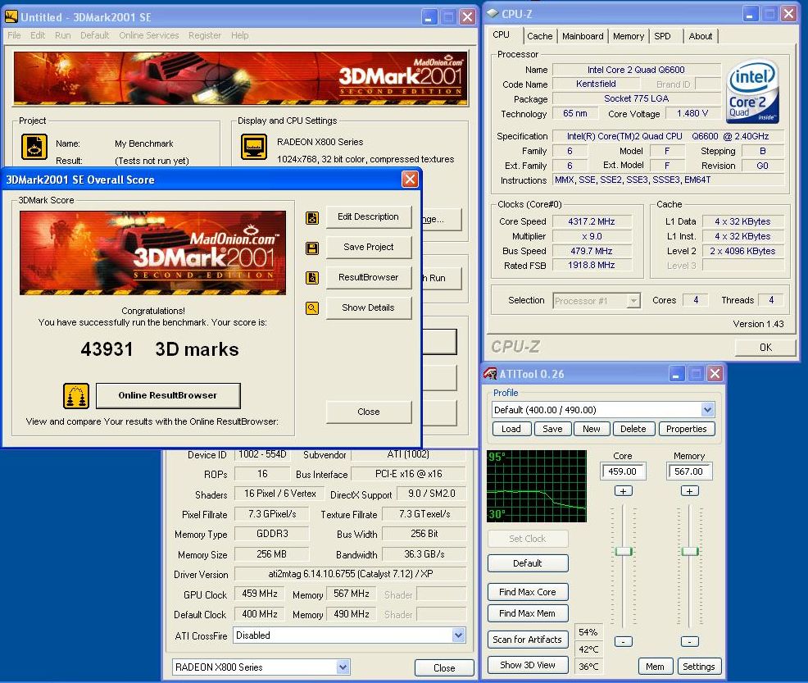
Task: Click the Save Project button
Action: pyautogui.click(x=369, y=248)
